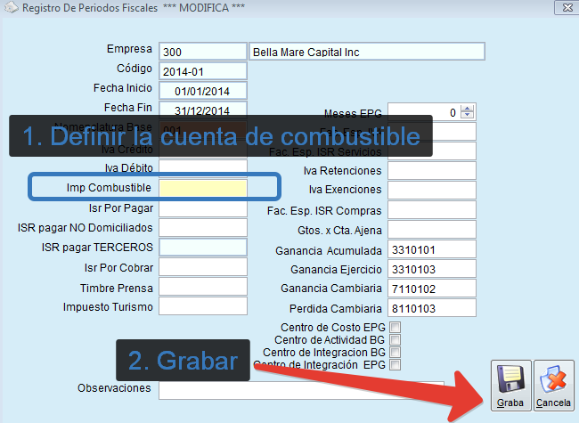The image size is (579, 423).
Task: Click the Empresa code field 300
Action: 202,52
